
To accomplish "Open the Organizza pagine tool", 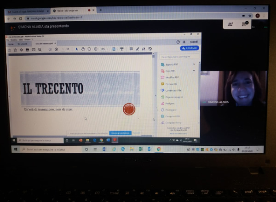I will 172,97.
